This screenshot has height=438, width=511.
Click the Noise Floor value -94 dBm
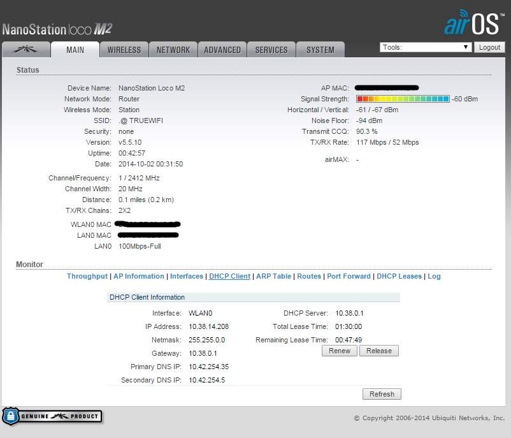(369, 120)
